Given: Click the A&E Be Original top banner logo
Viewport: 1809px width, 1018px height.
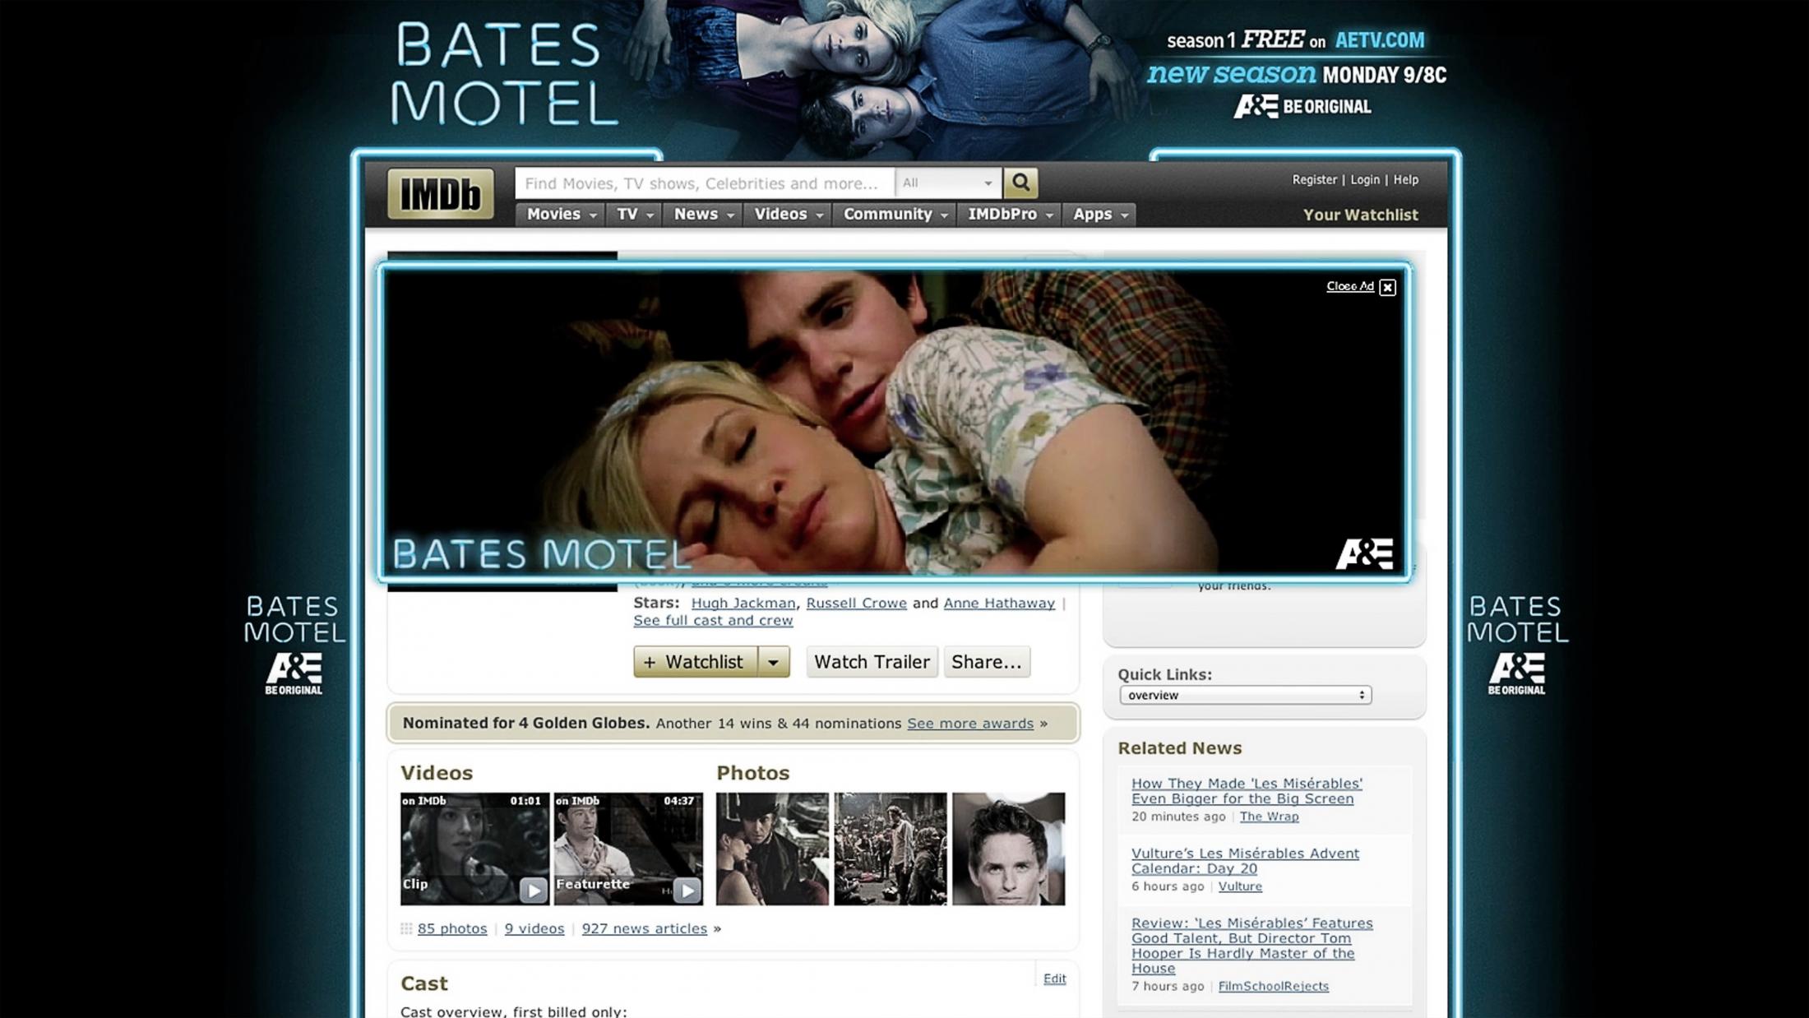Looking at the screenshot, I should coord(1302,106).
